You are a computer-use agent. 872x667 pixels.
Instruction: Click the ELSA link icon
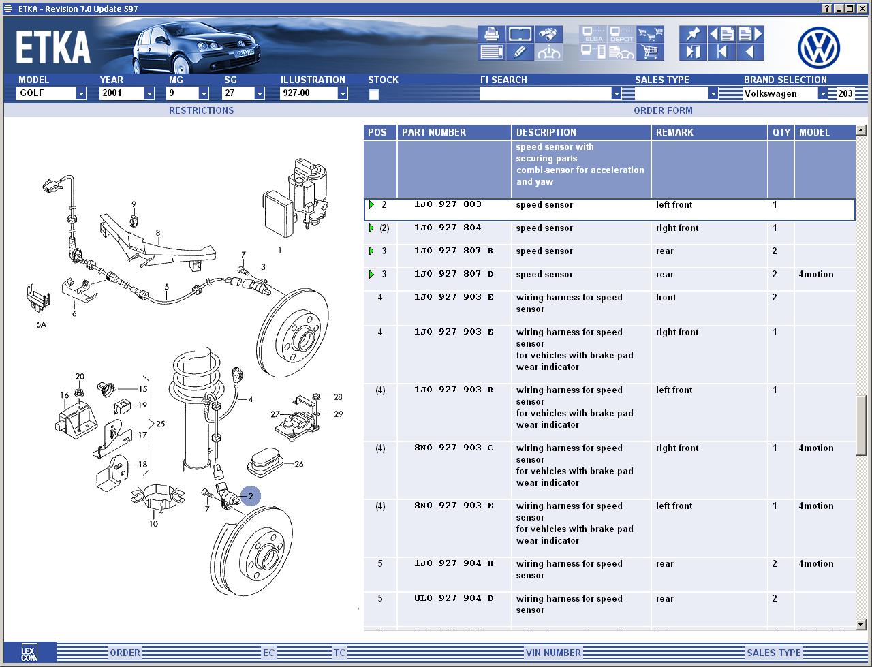[x=593, y=34]
